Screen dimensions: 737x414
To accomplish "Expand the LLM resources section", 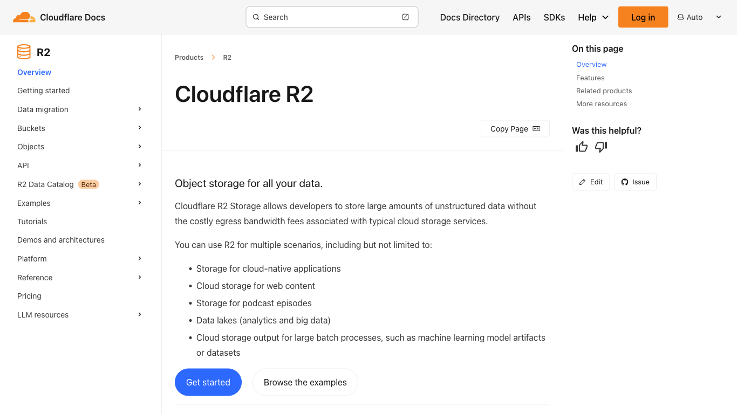I will click(140, 314).
